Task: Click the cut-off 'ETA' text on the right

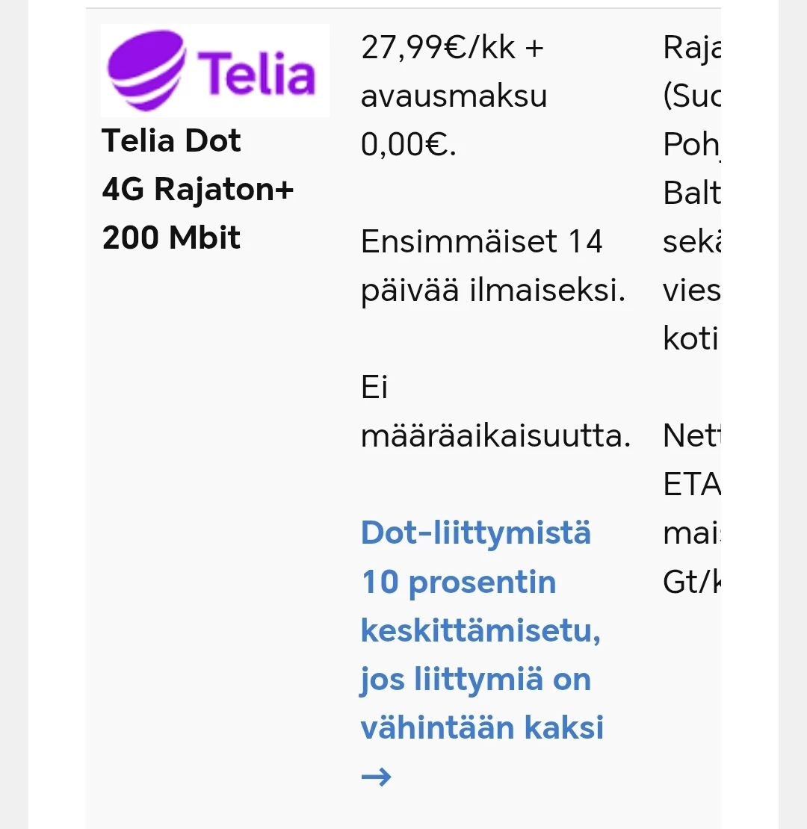Action: 691,485
